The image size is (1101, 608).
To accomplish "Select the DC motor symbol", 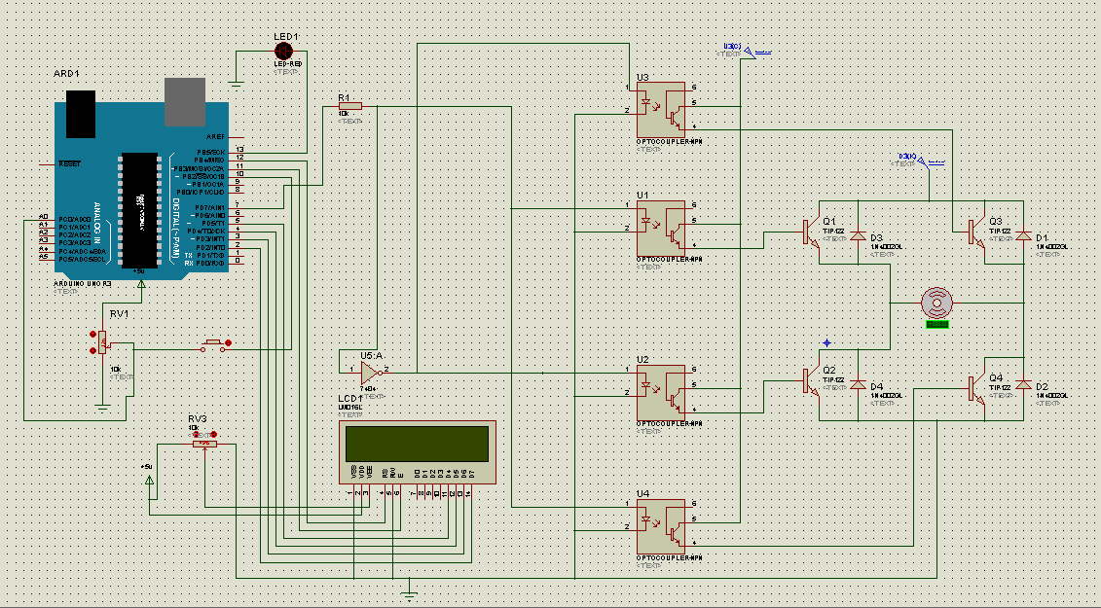I will [936, 304].
